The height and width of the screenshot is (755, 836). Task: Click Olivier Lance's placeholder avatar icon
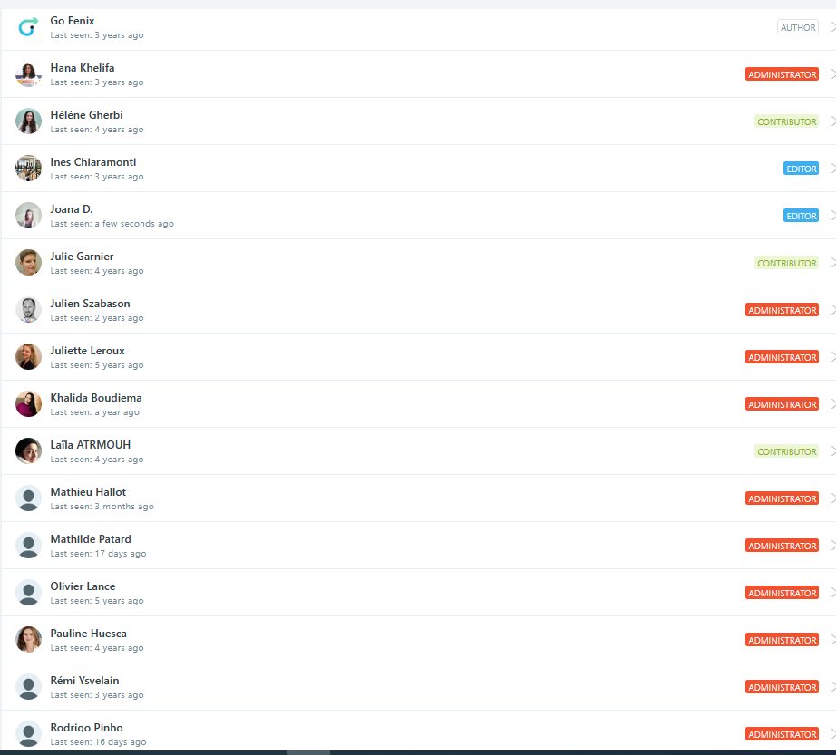(x=28, y=593)
